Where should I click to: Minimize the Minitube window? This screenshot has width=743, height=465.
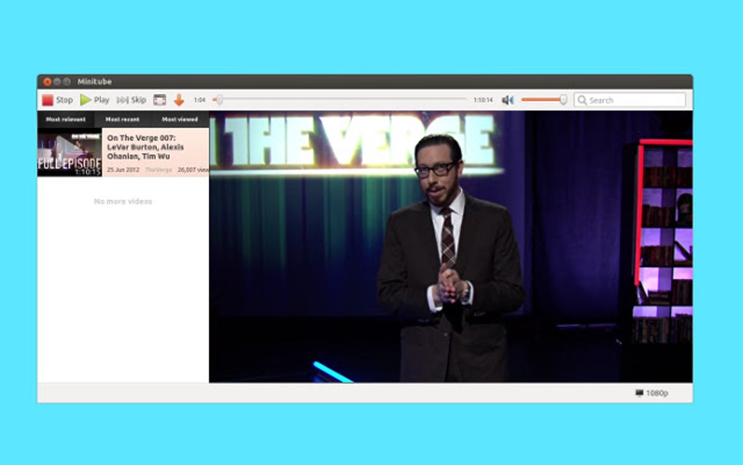coord(56,81)
